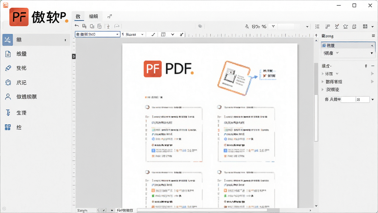The width and height of the screenshot is (378, 213).
Task: Open the dropdown arrow after empty toolbar field
Action: [x=307, y=27]
